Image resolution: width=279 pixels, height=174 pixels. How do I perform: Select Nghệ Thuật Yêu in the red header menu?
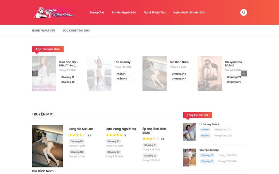coord(155,12)
